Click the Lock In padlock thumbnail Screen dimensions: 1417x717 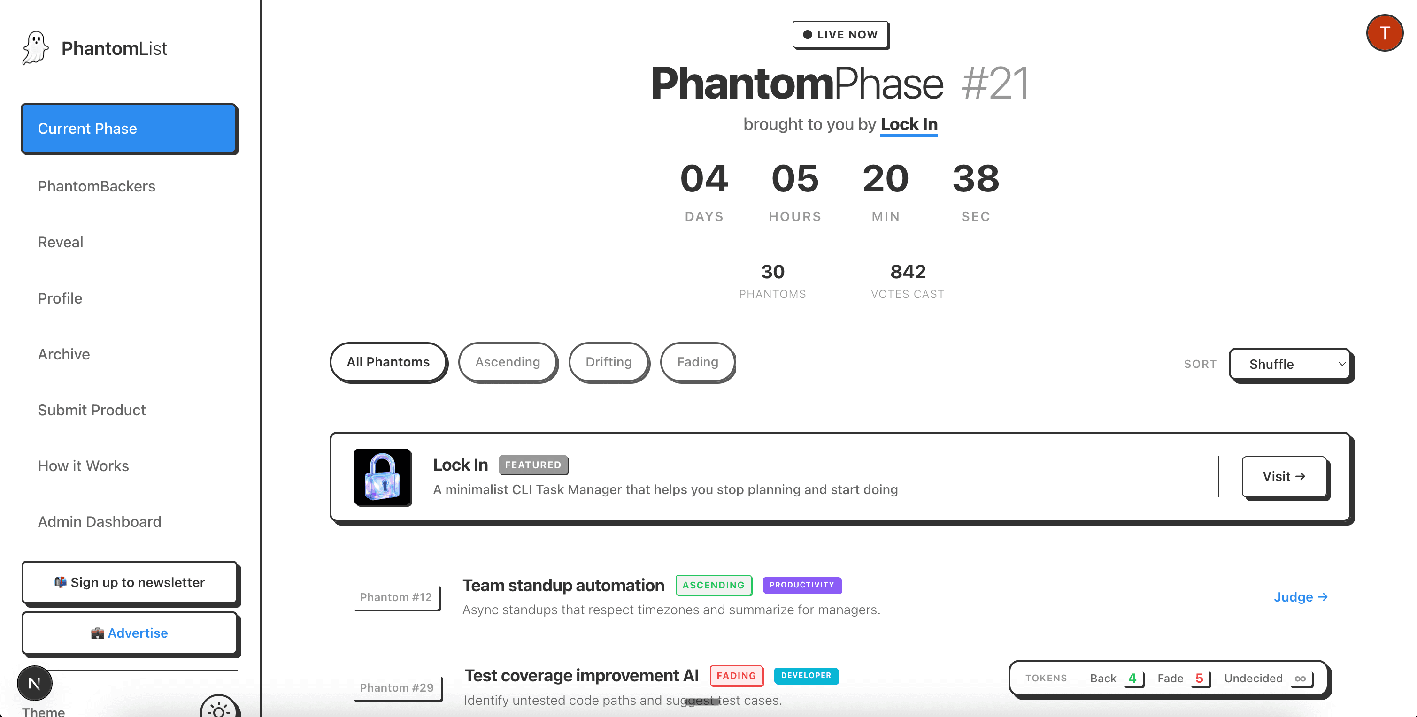point(383,478)
